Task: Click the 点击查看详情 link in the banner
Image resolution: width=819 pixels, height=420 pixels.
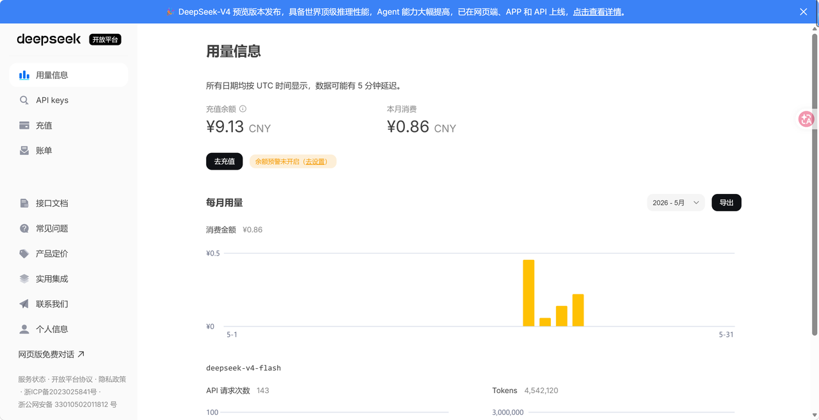Action: (598, 12)
